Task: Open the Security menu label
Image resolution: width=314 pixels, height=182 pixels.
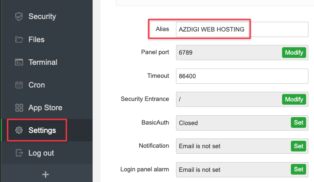Action: pyautogui.click(x=42, y=16)
